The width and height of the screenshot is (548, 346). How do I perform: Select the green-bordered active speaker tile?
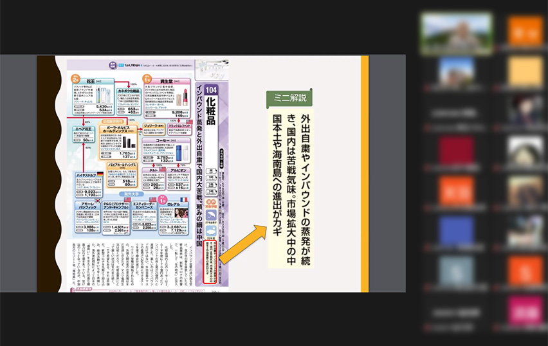coord(457,34)
